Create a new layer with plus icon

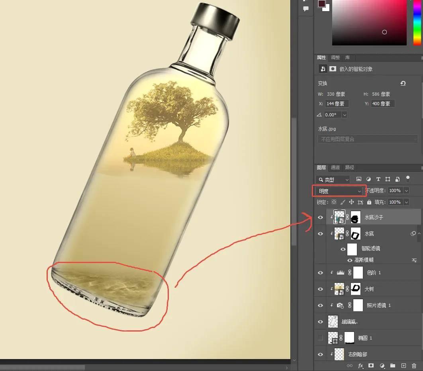tap(403, 365)
